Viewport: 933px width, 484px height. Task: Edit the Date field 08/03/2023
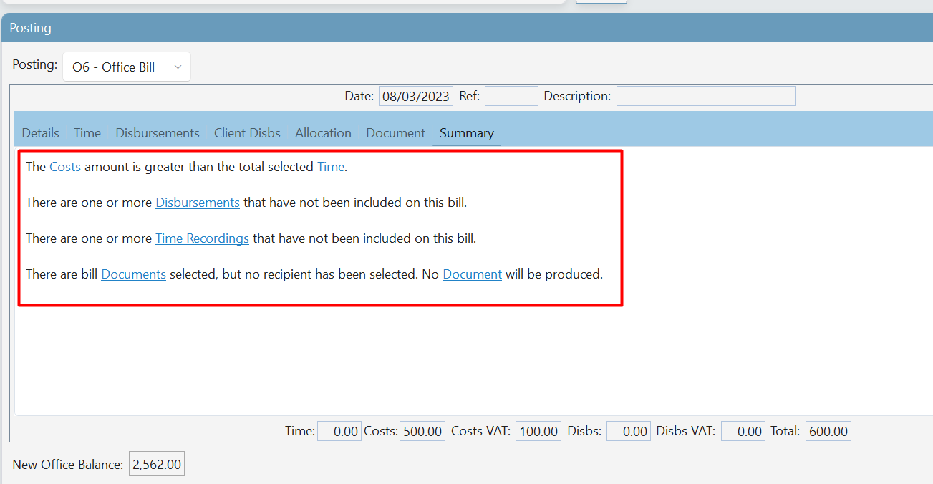click(x=416, y=96)
